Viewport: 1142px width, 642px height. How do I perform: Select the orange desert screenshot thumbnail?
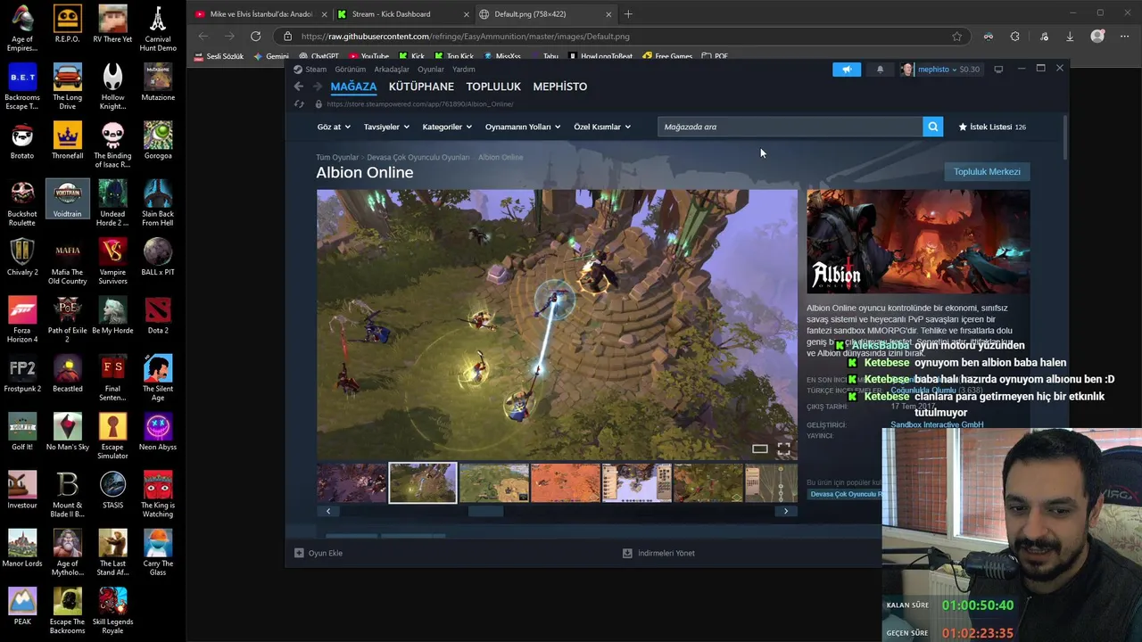pyautogui.click(x=565, y=482)
